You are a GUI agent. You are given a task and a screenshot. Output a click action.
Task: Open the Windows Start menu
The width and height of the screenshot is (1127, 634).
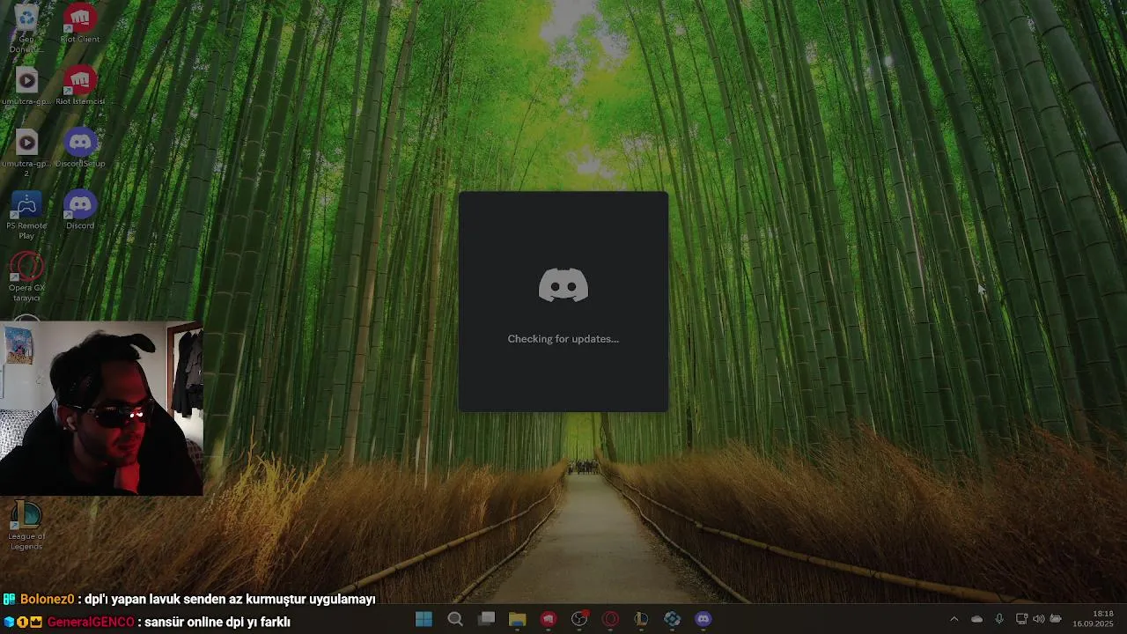pyautogui.click(x=424, y=619)
